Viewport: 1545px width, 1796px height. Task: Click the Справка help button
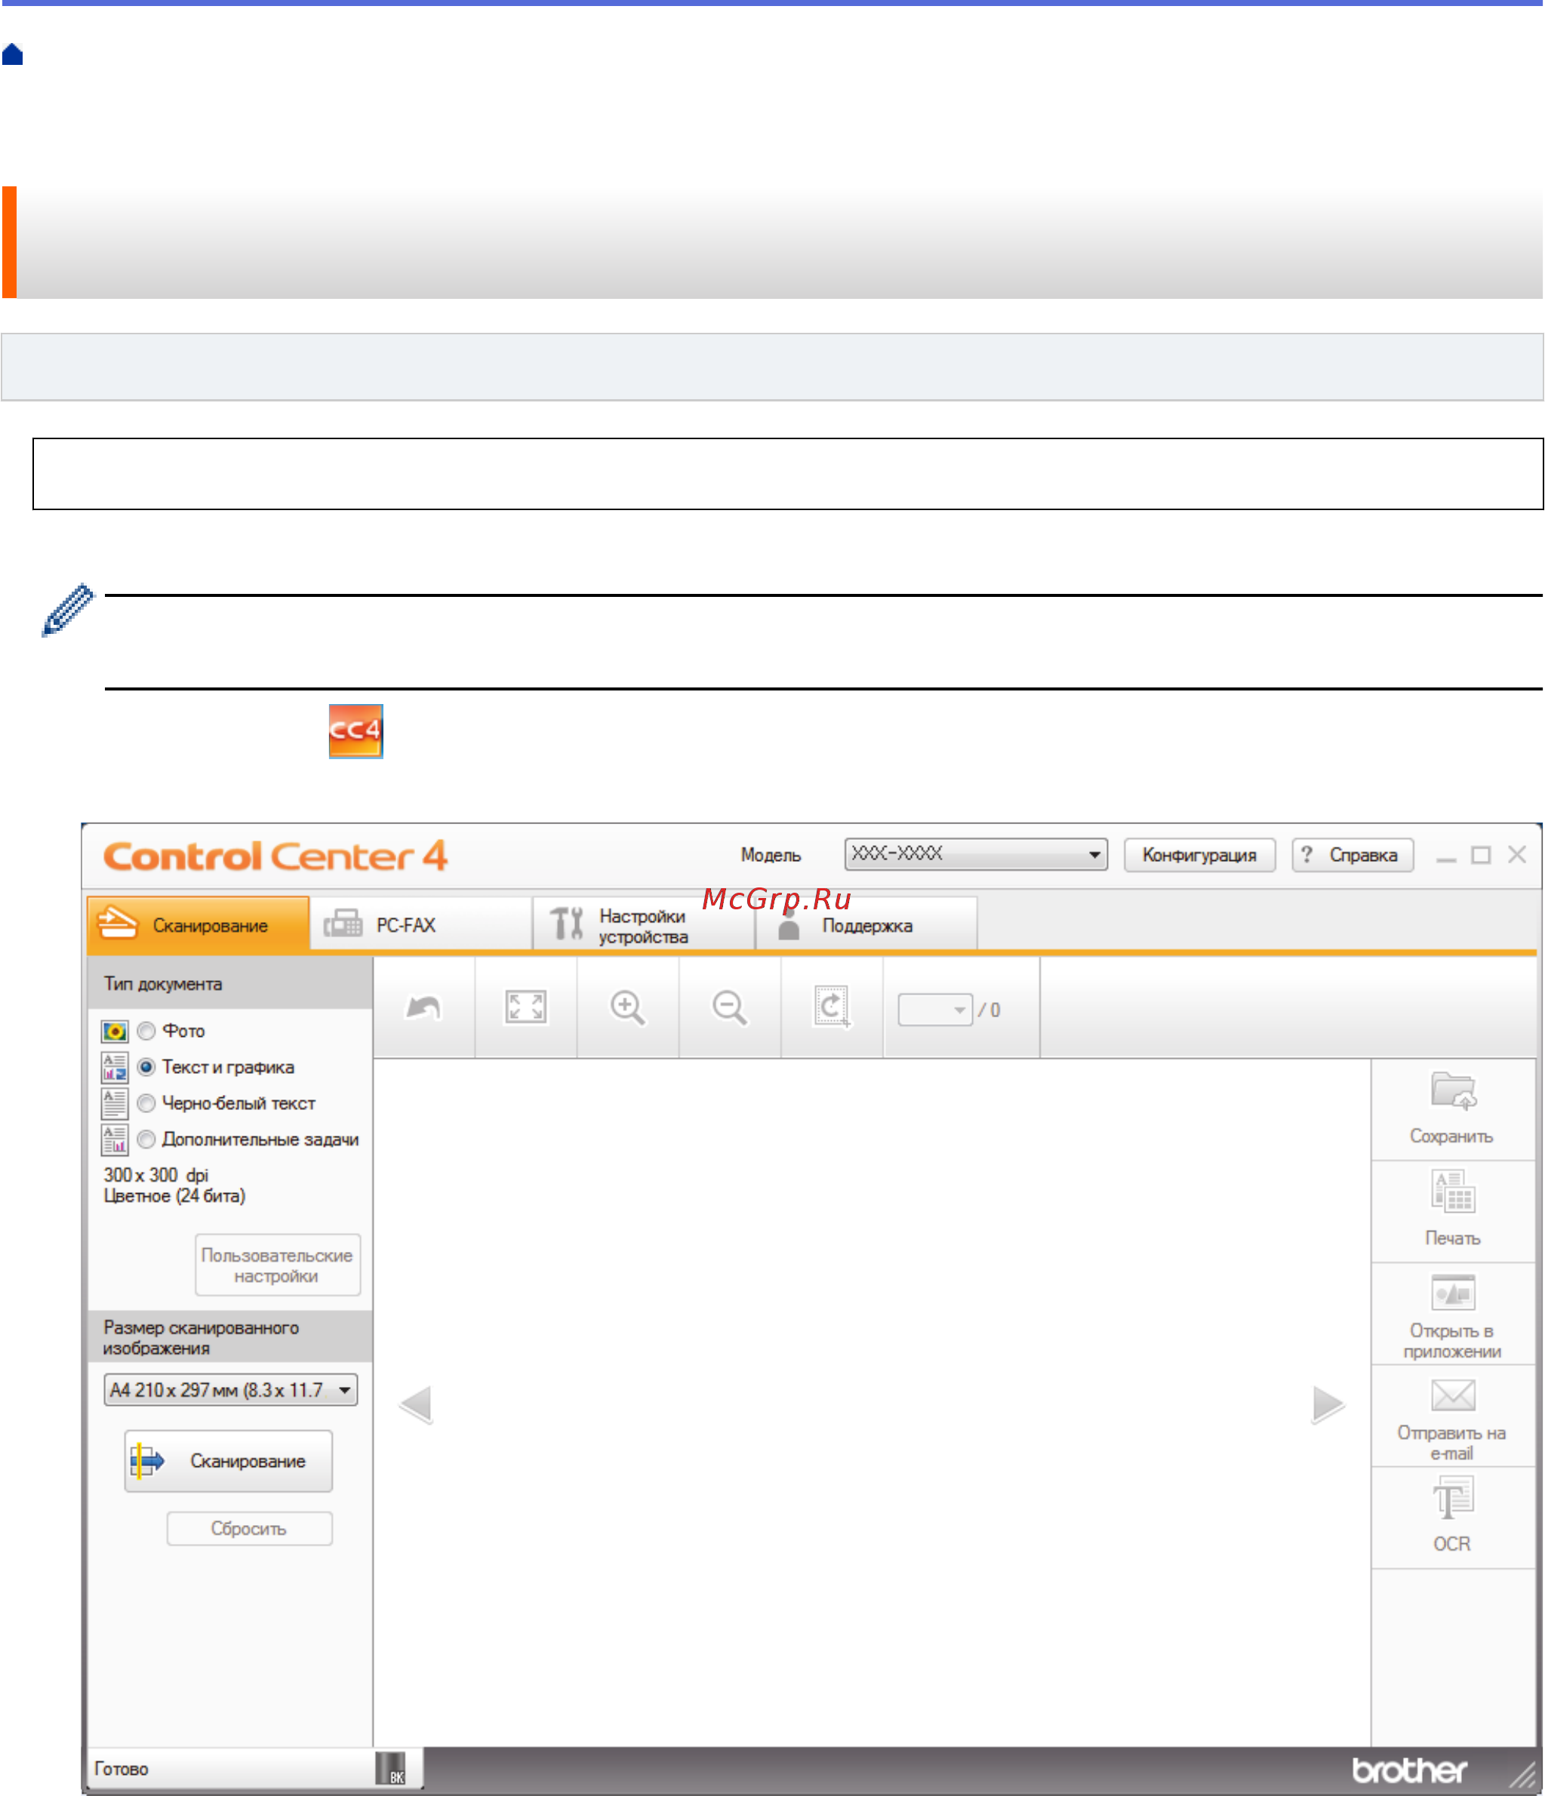(x=1353, y=855)
